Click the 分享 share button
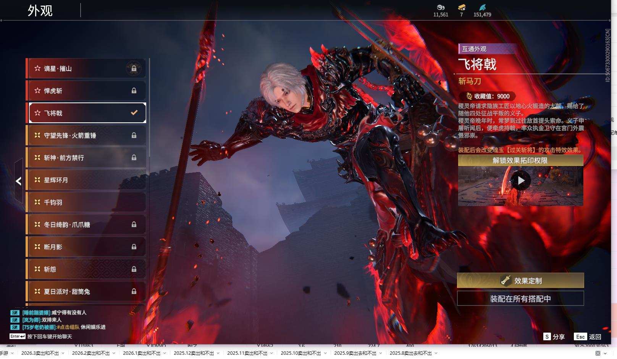This screenshot has width=617, height=359. pos(554,337)
